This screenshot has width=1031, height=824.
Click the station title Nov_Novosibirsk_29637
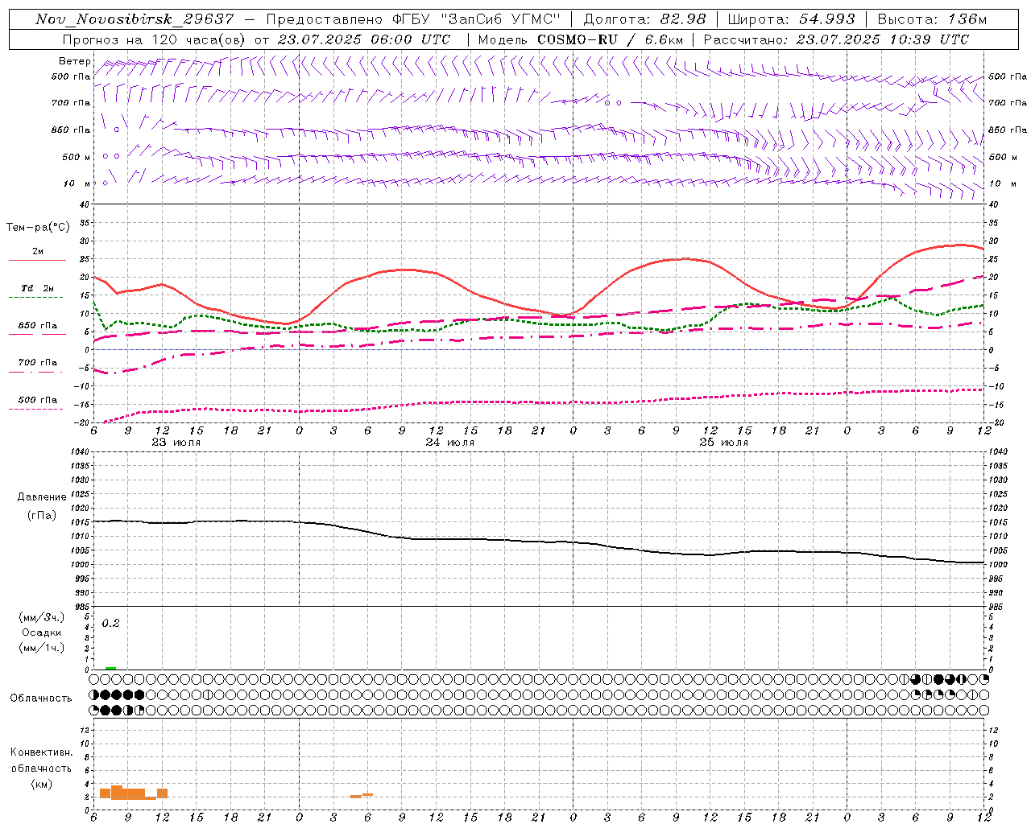tap(135, 19)
